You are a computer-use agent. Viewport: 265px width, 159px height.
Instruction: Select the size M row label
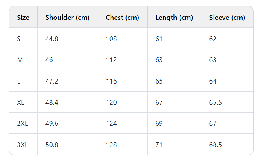pos(19,60)
